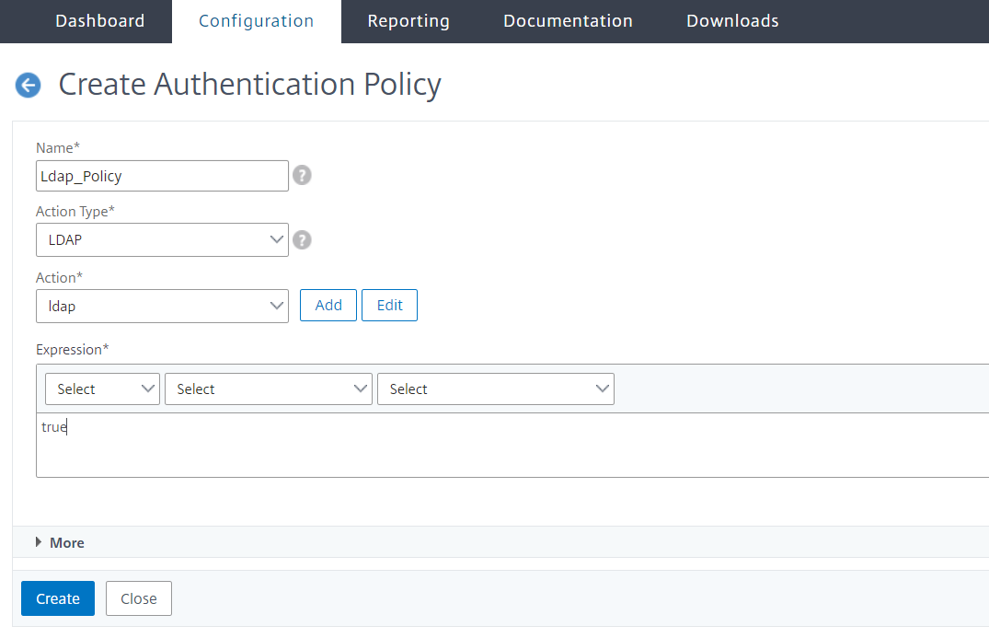Image resolution: width=989 pixels, height=638 pixels.
Task: Click inside the Expression text area
Action: click(512, 445)
